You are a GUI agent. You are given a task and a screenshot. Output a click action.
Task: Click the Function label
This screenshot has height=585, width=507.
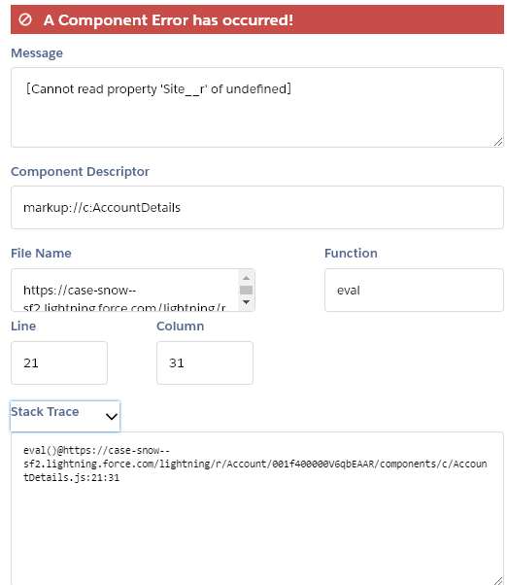(x=351, y=254)
